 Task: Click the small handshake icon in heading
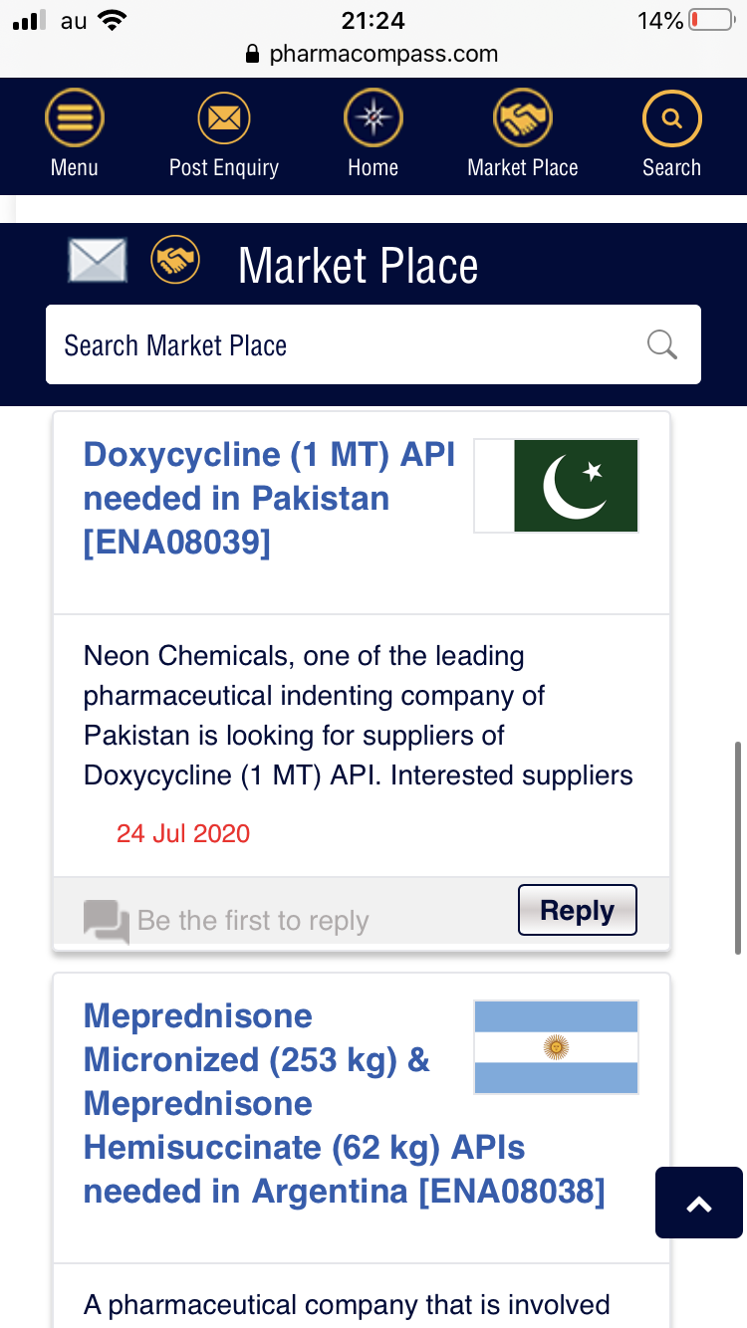(175, 261)
